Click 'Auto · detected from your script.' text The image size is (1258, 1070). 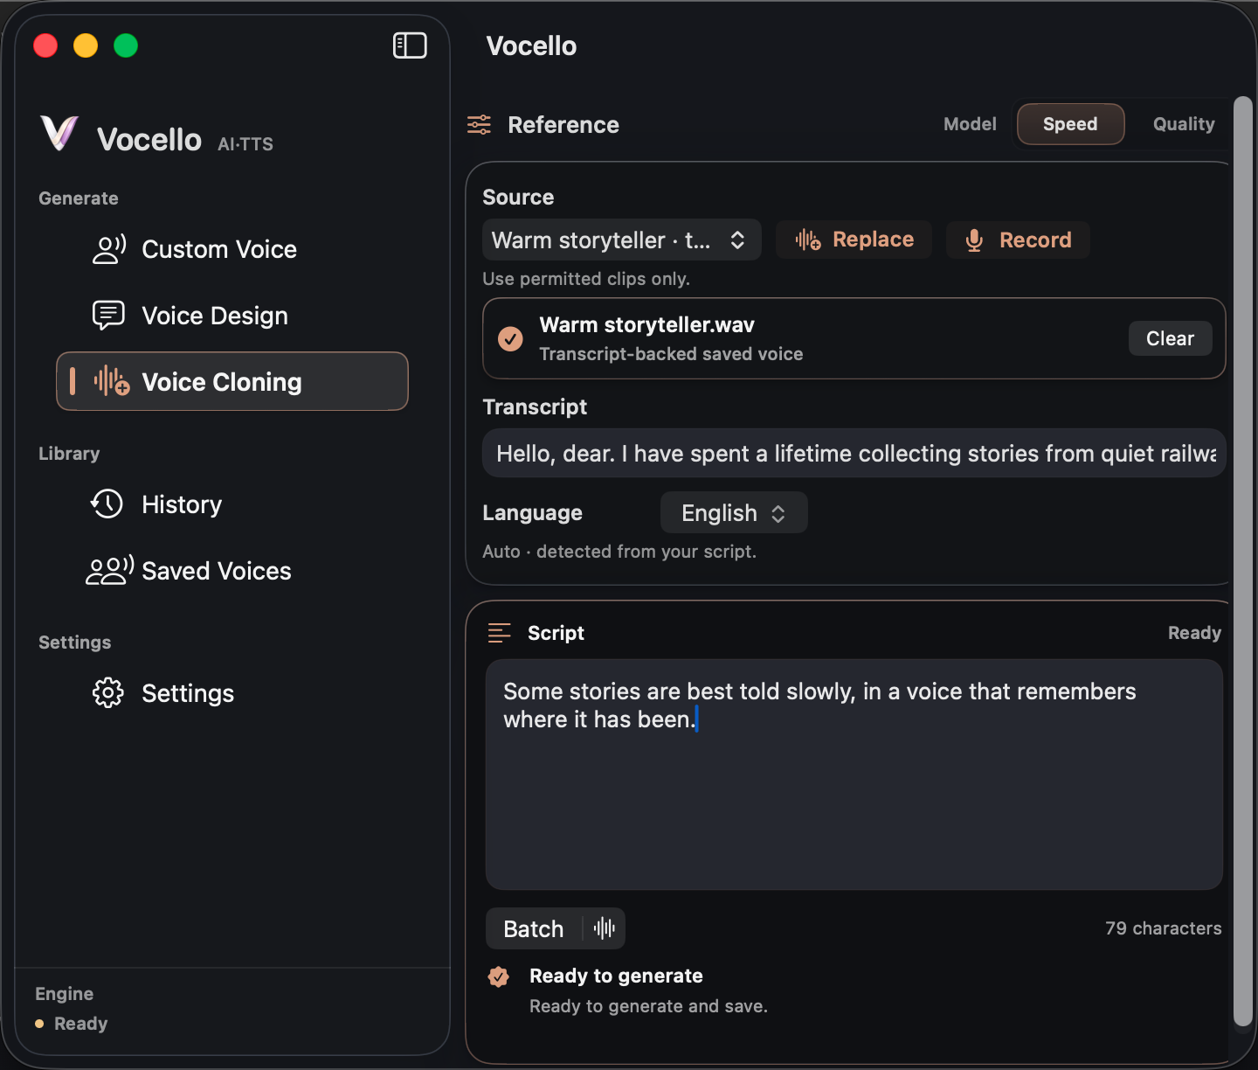pyautogui.click(x=619, y=552)
